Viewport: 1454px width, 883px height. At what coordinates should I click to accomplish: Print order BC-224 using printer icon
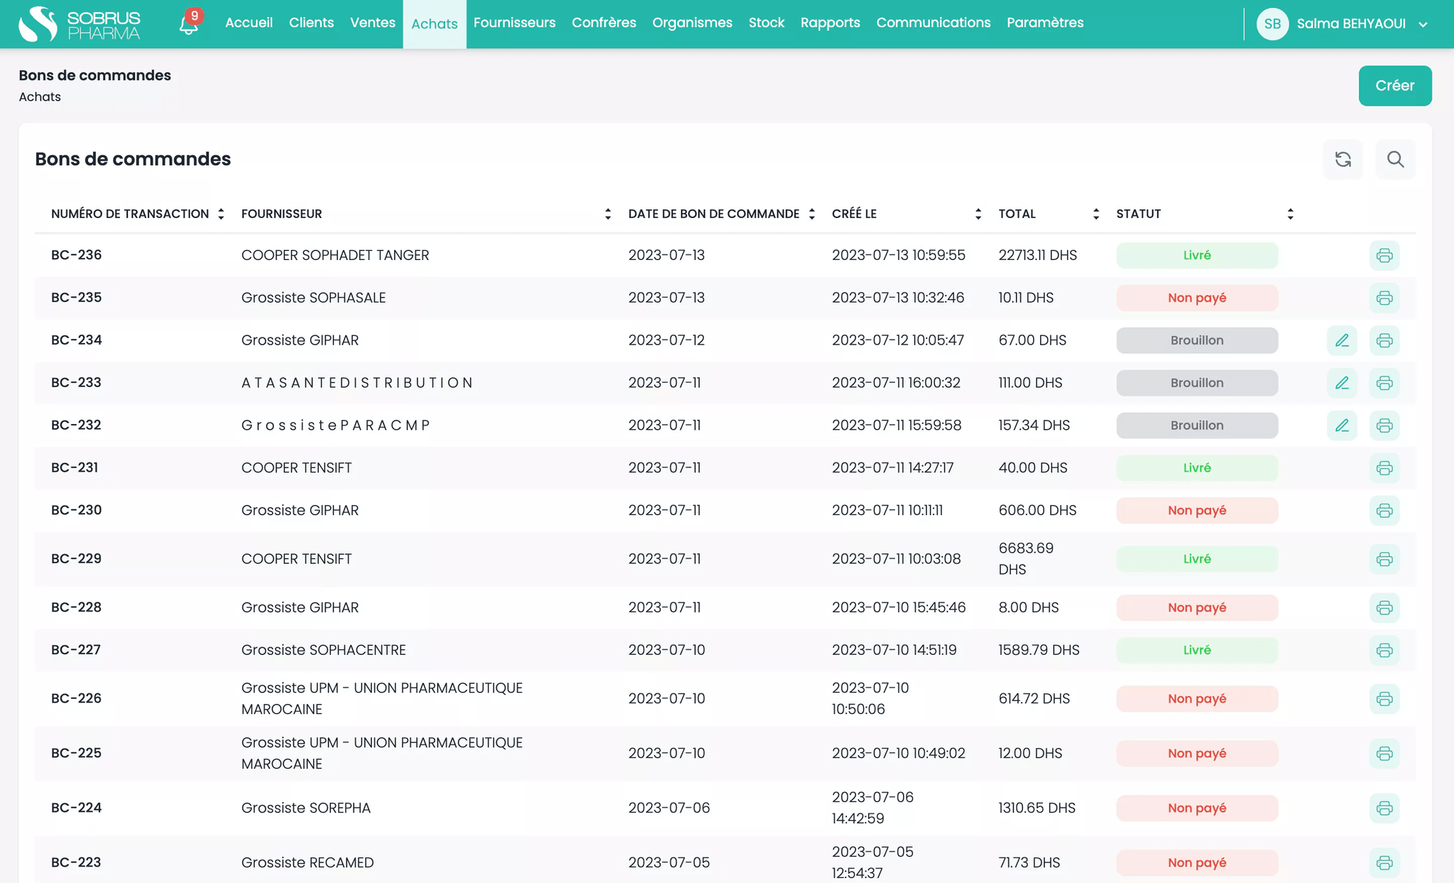[1384, 808]
